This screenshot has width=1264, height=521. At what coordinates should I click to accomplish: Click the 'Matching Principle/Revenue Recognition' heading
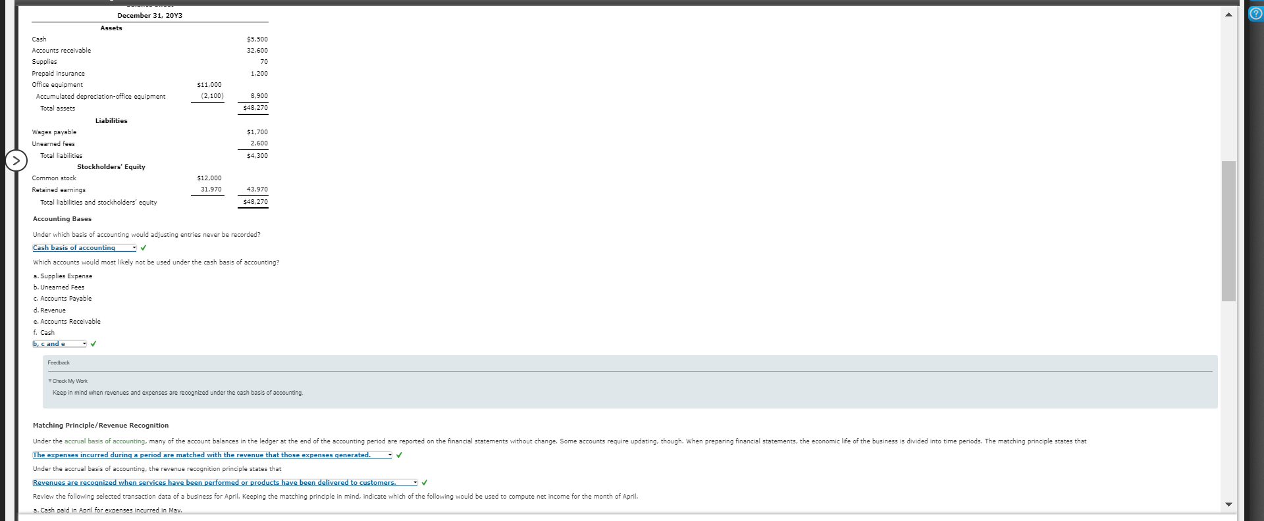101,426
